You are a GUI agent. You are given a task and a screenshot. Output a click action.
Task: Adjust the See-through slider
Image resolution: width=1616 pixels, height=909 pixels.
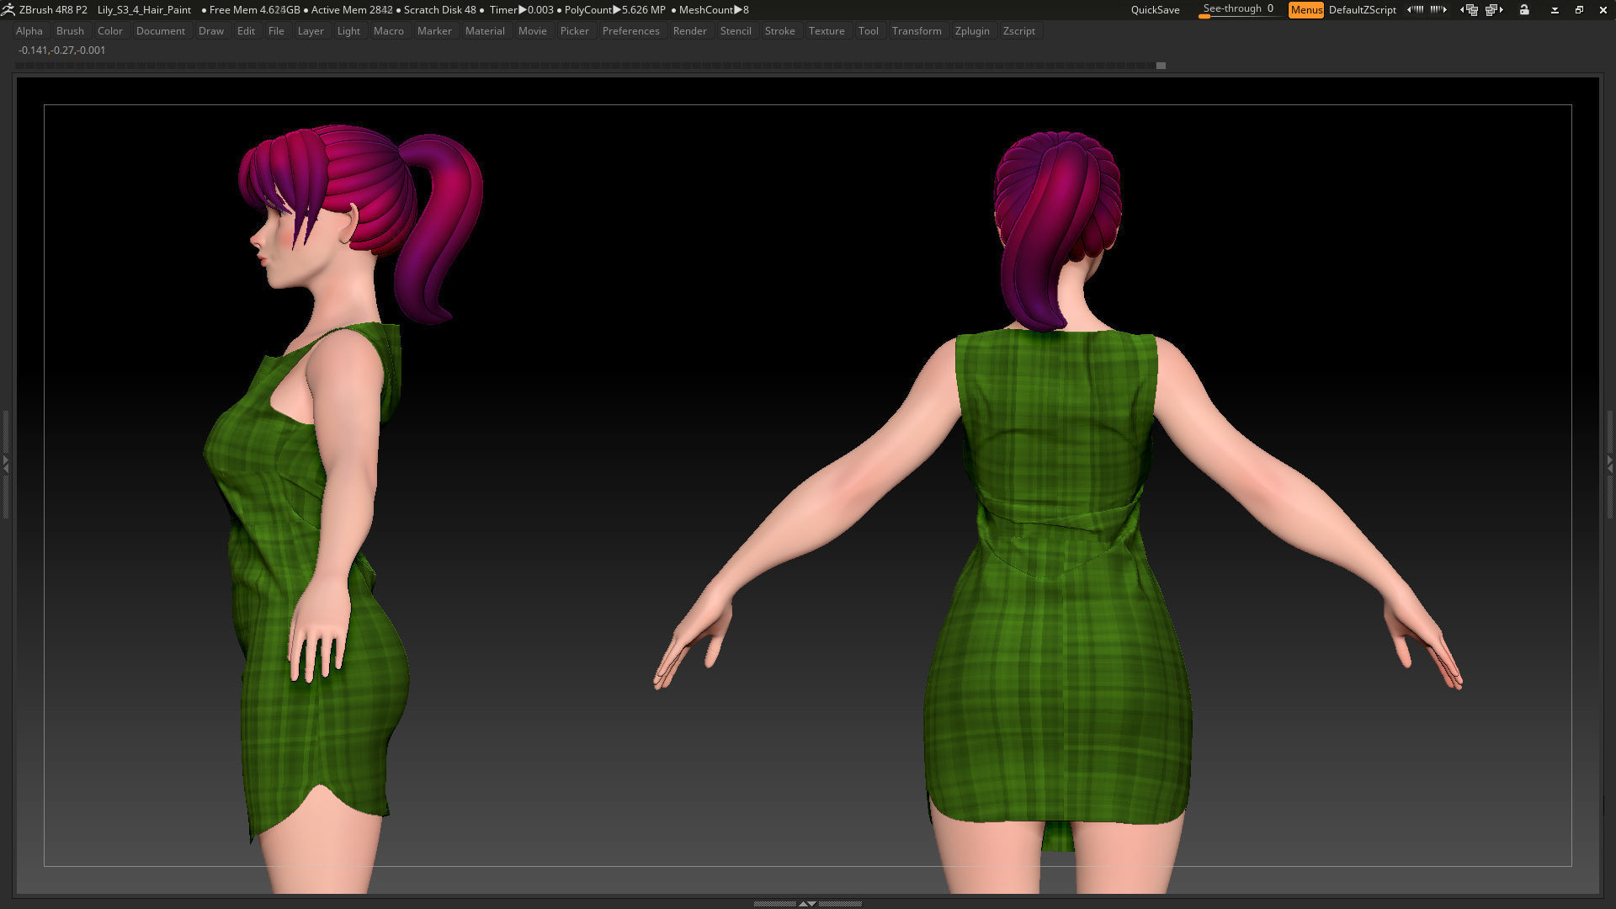(x=1239, y=10)
